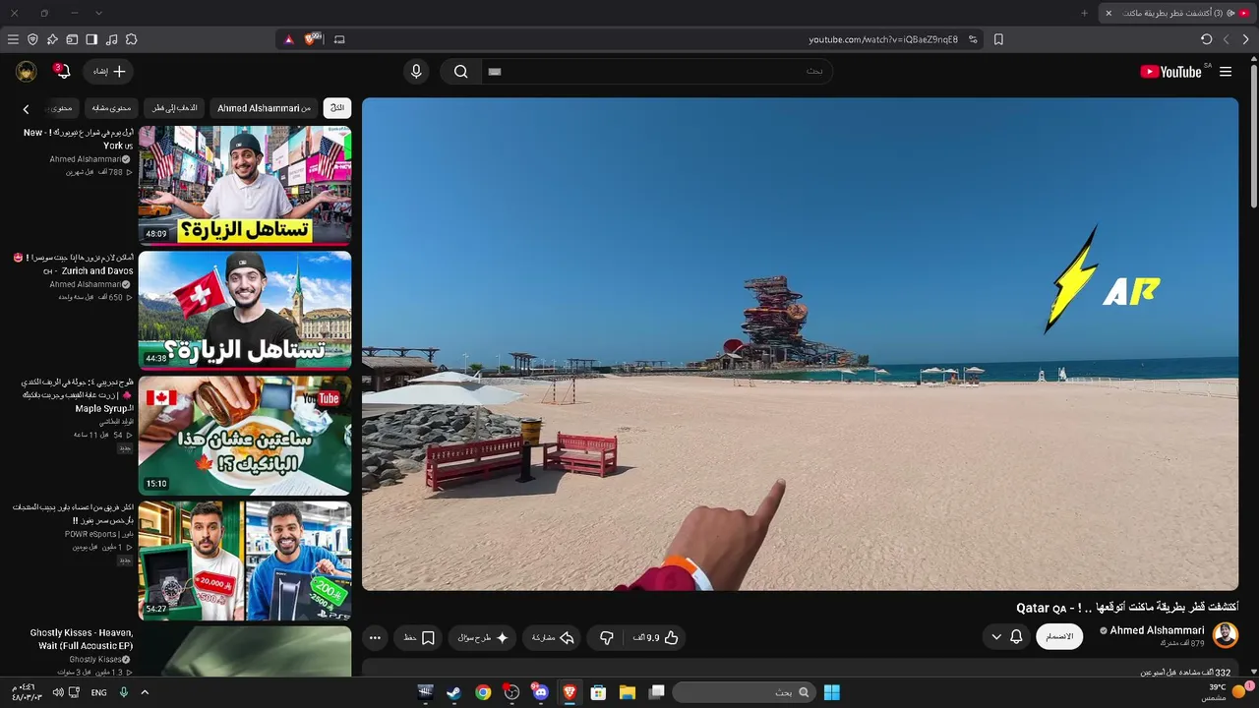Switch the ENG keyboard language indicator

[99, 692]
